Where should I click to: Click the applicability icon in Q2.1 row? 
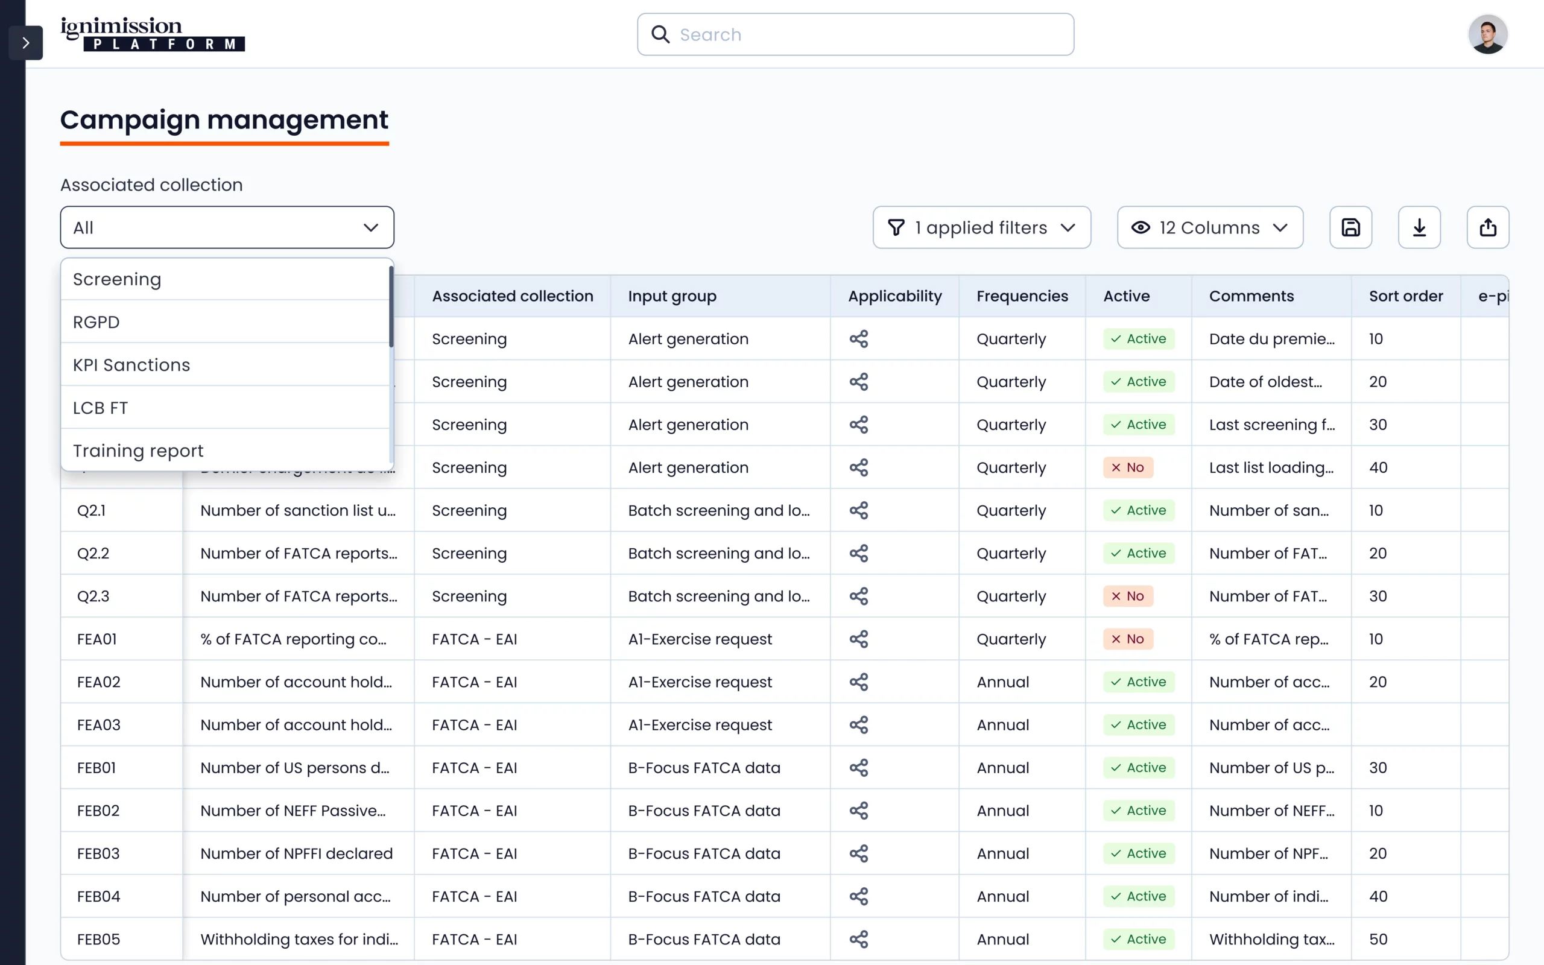tap(858, 511)
